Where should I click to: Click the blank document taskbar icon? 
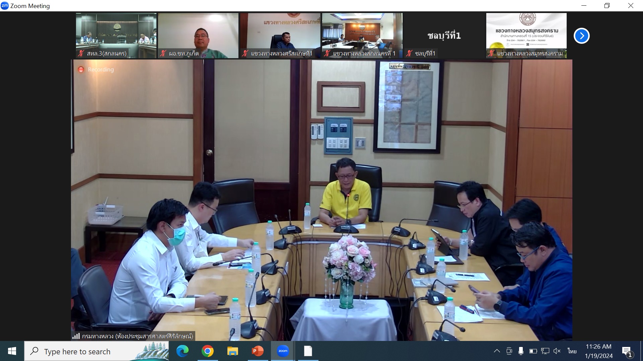pyautogui.click(x=308, y=351)
